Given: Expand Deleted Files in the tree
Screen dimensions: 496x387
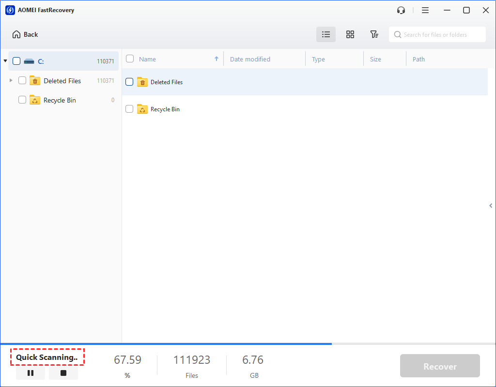Looking at the screenshot, I should click(11, 80).
